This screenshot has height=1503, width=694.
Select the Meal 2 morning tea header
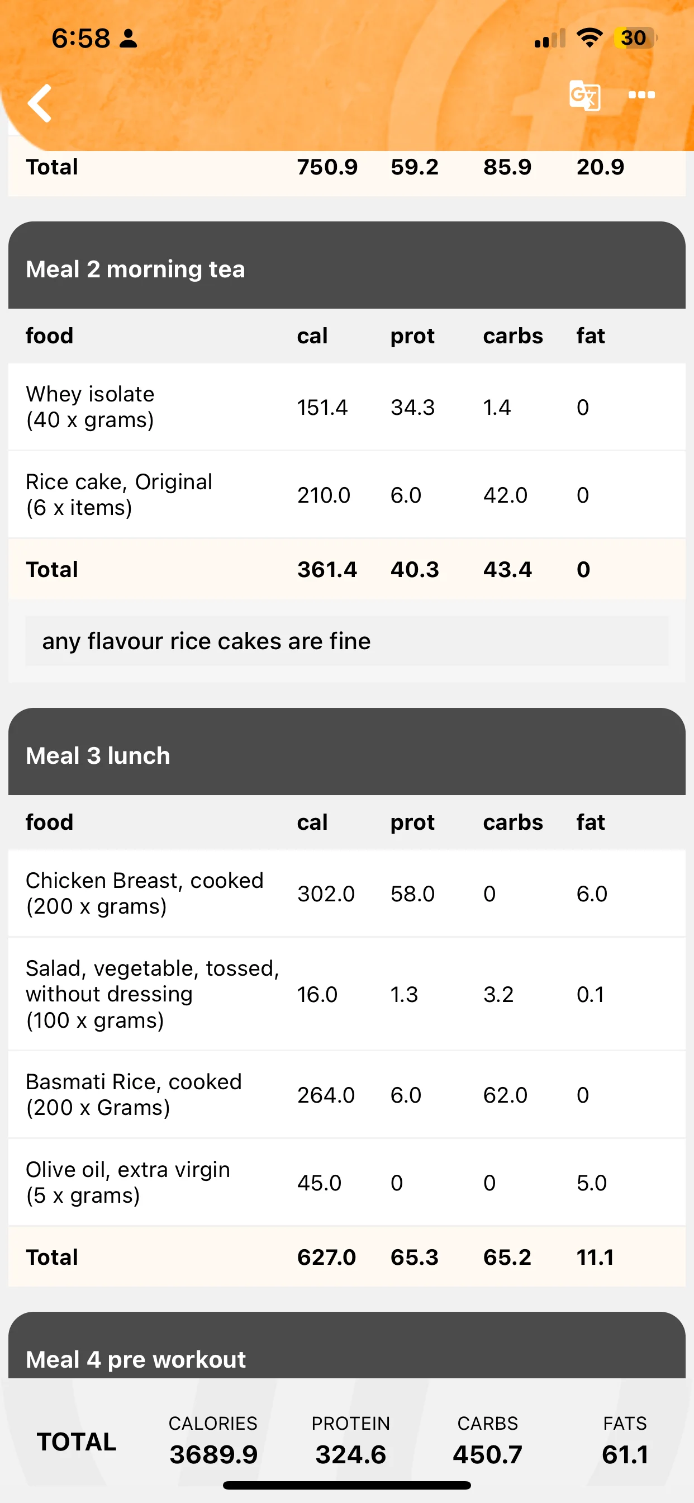click(346, 266)
